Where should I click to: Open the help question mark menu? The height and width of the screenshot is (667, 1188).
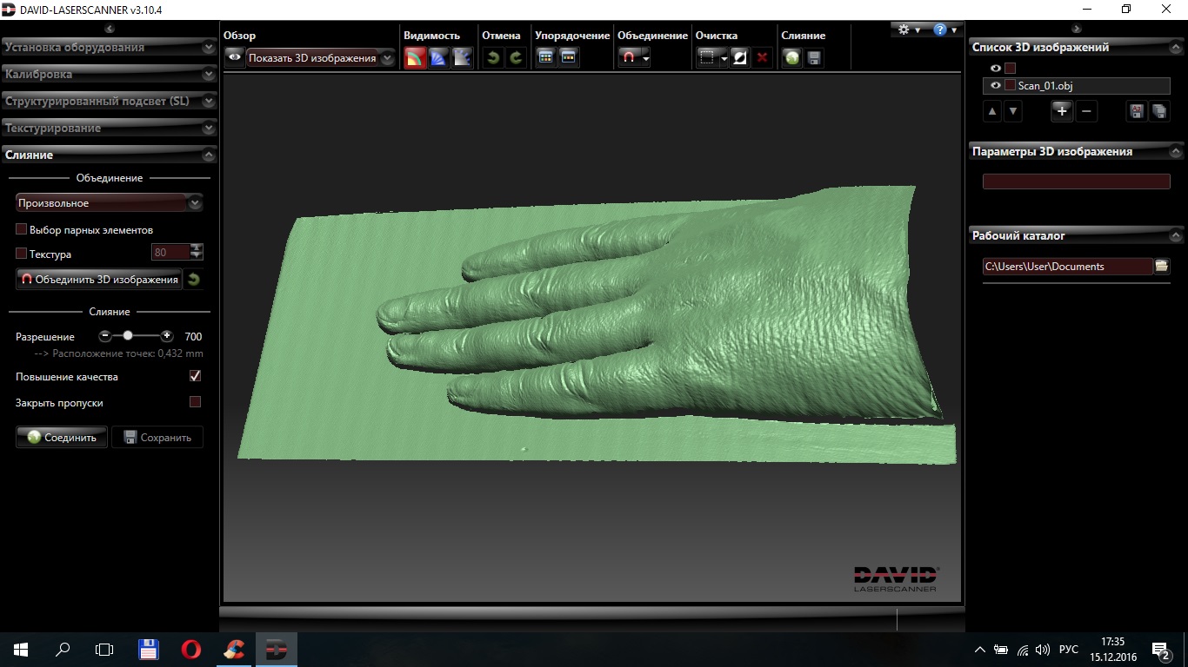click(940, 30)
